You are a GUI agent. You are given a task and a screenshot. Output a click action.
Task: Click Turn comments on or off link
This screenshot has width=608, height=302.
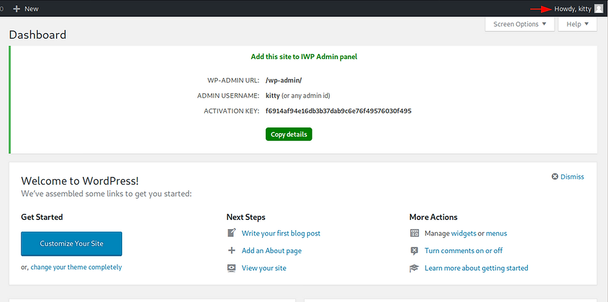click(x=464, y=251)
